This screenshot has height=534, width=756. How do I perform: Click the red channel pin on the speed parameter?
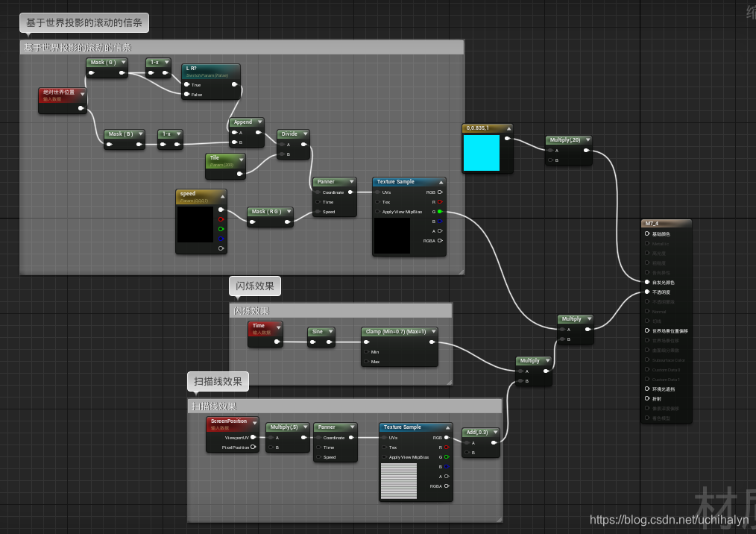point(221,219)
